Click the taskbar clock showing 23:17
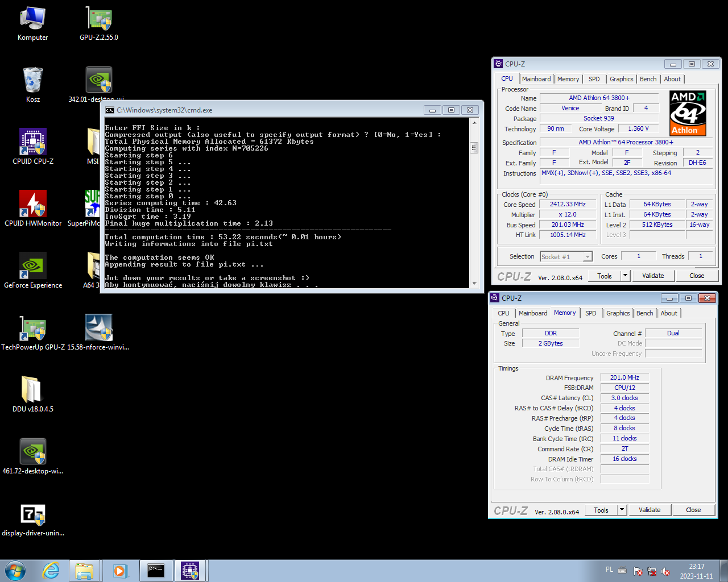Viewport: 728px width, 582px height. pos(696,571)
